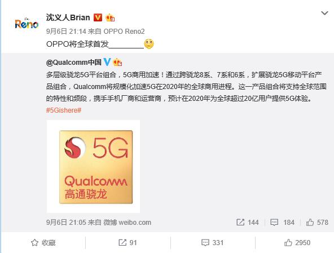Viewport: 334px width, 253px height.
Task: Open the 184 comments on the Qualcomm post
Action: coord(282,223)
